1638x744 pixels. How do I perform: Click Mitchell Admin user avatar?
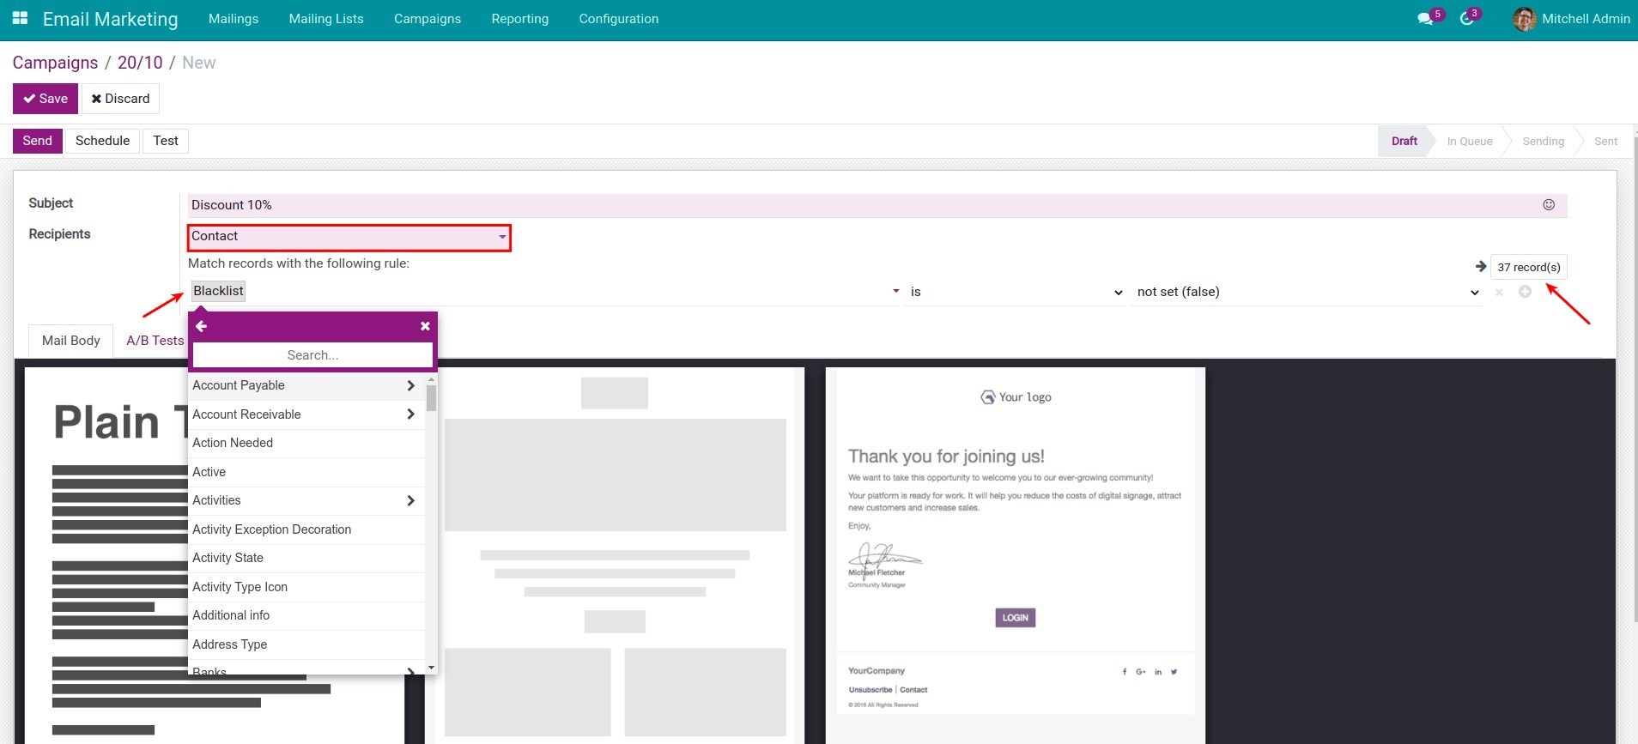pos(1525,19)
